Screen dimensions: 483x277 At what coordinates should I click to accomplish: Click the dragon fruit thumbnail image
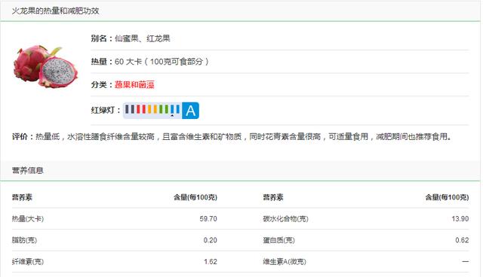pyautogui.click(x=46, y=67)
